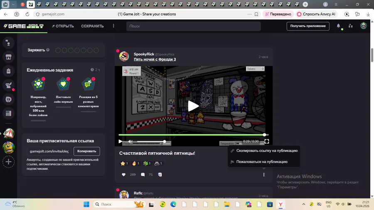Open a new browser tab with plus

click(305, 4)
